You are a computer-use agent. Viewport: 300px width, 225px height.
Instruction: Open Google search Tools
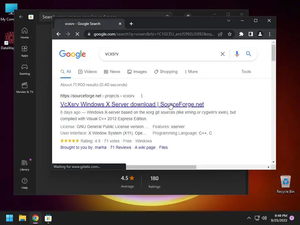click(246, 71)
